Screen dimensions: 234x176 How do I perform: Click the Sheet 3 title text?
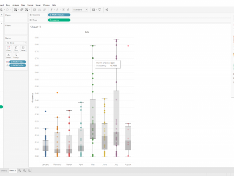[x=36, y=27]
